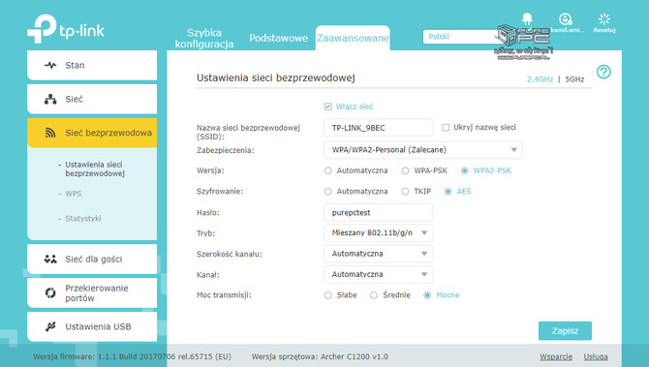Switch to Podstawowe tab
649x367 pixels.
(279, 38)
